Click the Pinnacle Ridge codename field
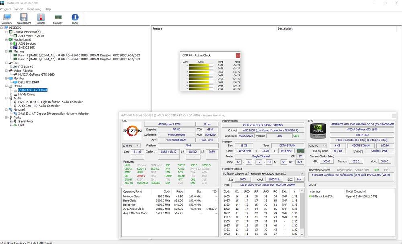The width and height of the screenshot is (402, 244). (x=176, y=135)
